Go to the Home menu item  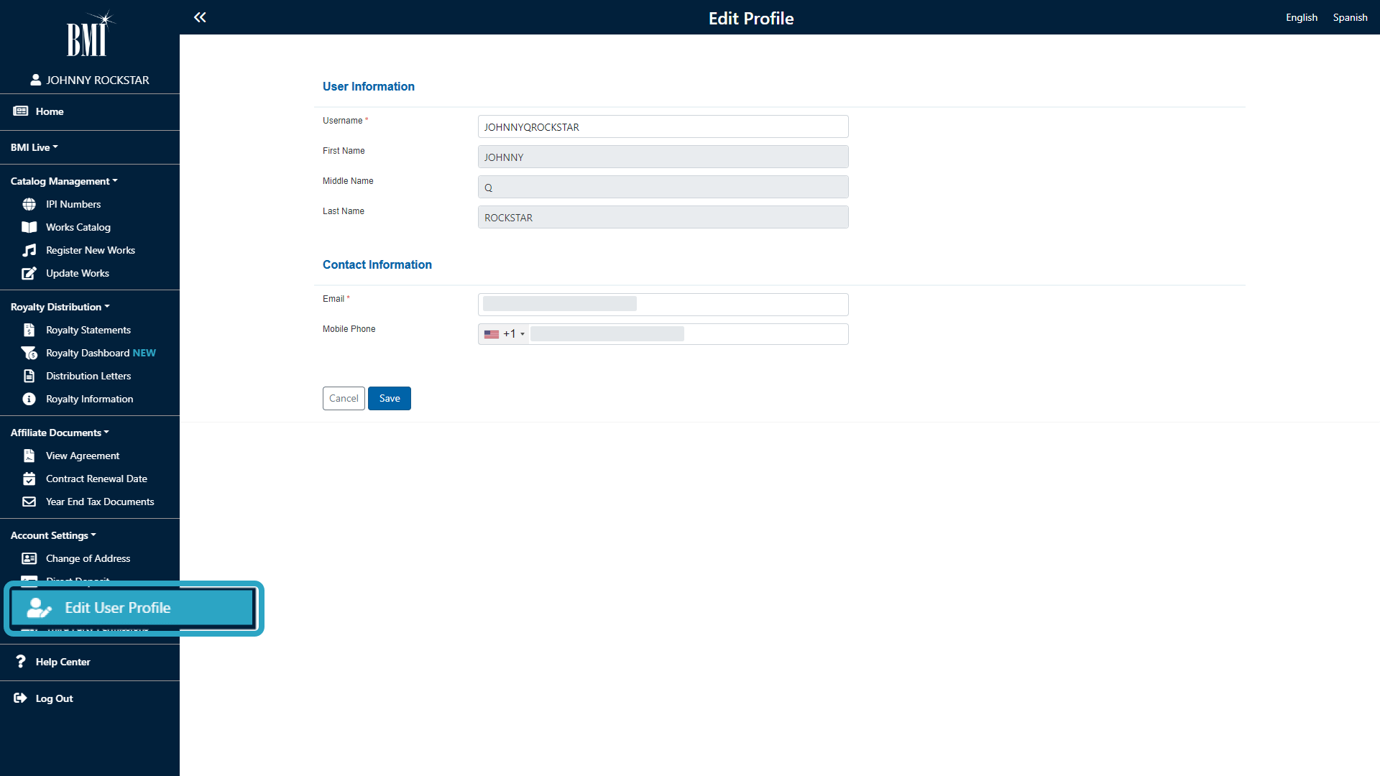(x=49, y=111)
